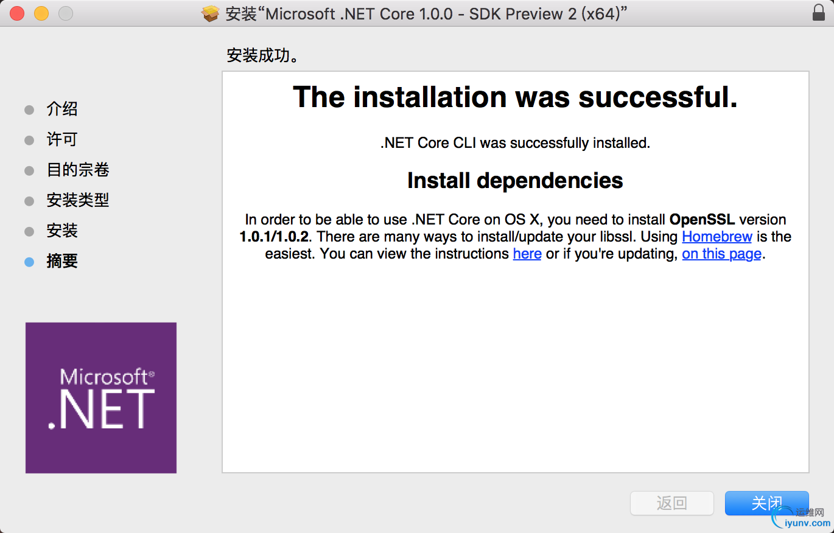
Task: Click the purple Microsoft .NET logo
Action: point(101,398)
